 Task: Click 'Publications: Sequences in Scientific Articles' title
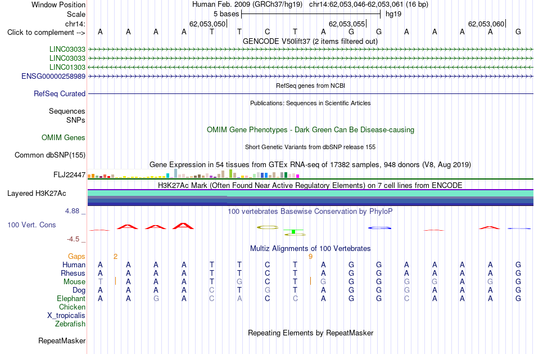(x=310, y=103)
